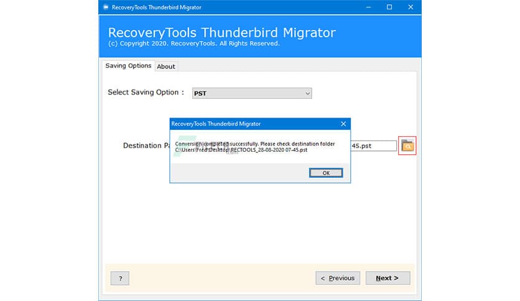Browse destination folder with the folder icon
This screenshot has height=301, width=520.
click(407, 146)
